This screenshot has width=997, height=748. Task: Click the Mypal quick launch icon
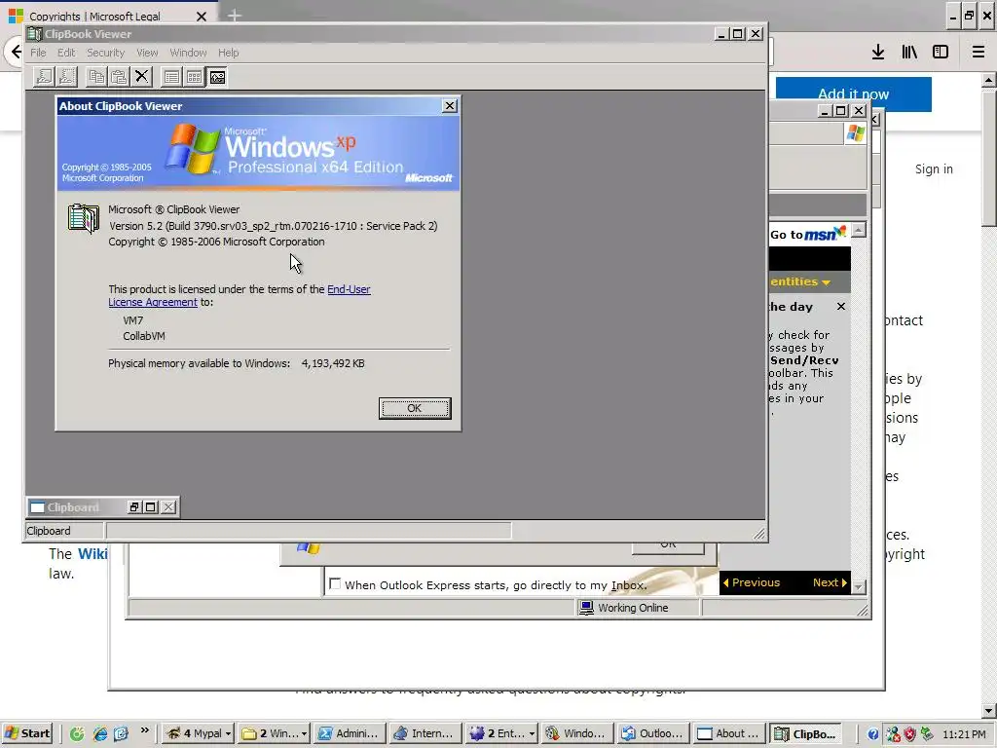pyautogui.click(x=77, y=733)
